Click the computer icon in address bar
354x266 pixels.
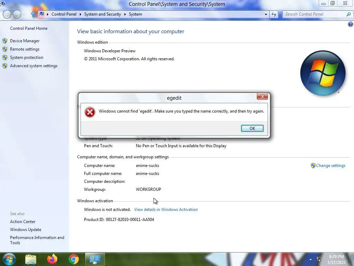41,14
